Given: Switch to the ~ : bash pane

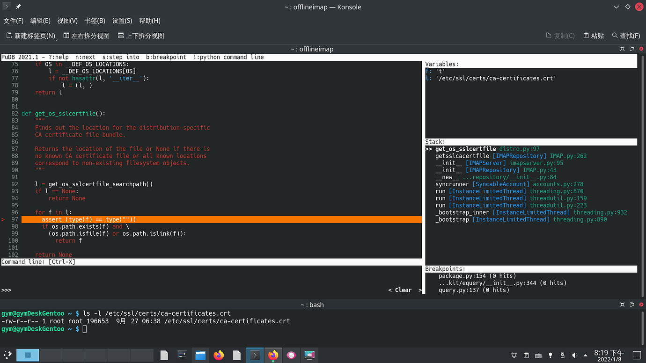Looking at the screenshot, I should click(312, 305).
